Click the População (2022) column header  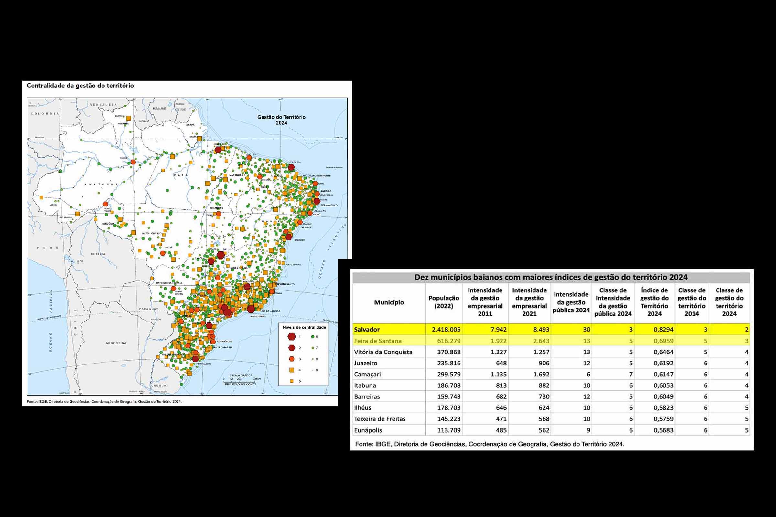tap(443, 302)
